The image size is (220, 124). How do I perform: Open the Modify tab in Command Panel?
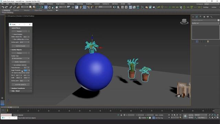197,17
